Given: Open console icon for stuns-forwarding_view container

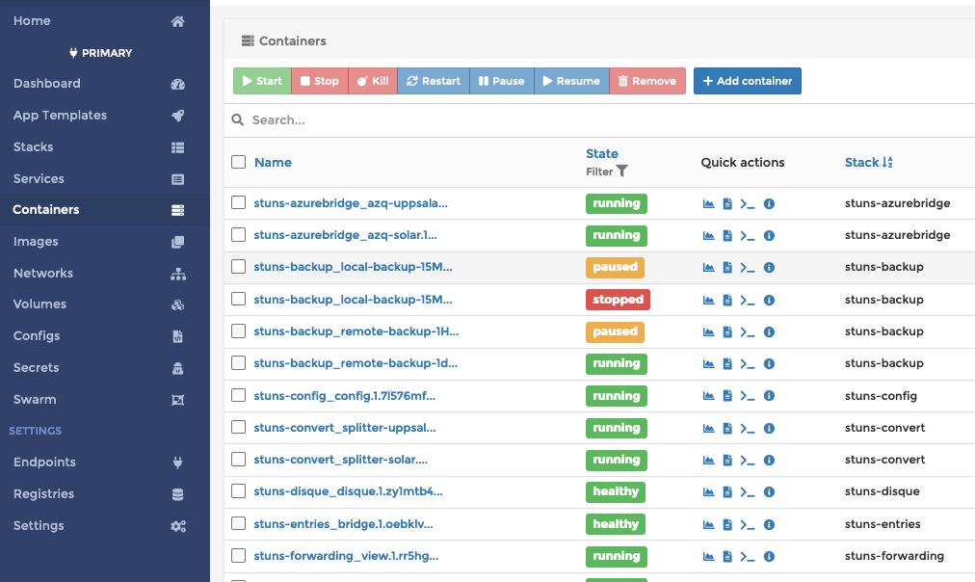Looking at the screenshot, I should tap(748, 556).
